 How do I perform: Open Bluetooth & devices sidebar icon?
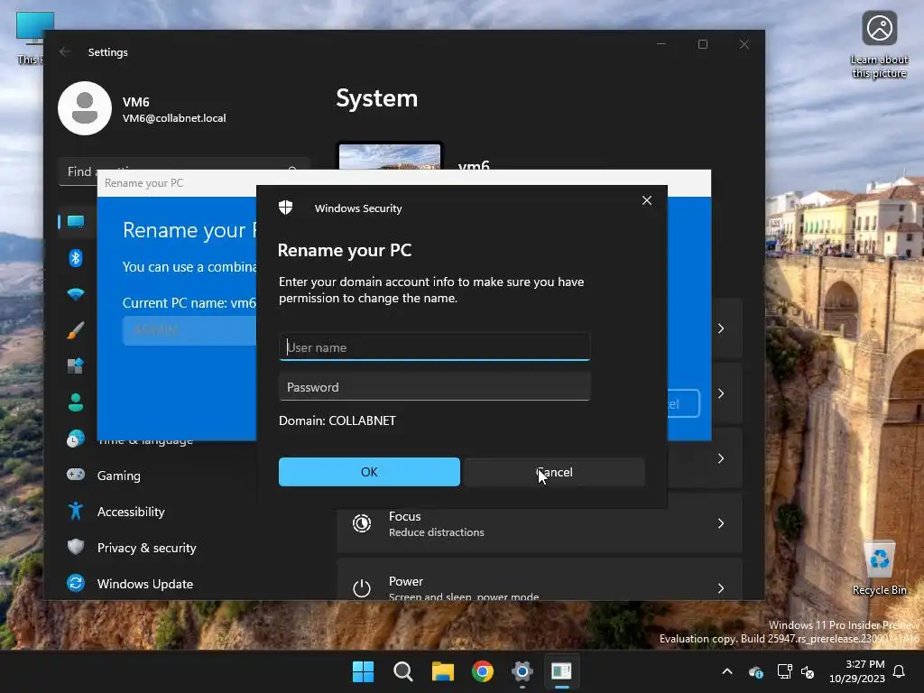[x=76, y=257]
